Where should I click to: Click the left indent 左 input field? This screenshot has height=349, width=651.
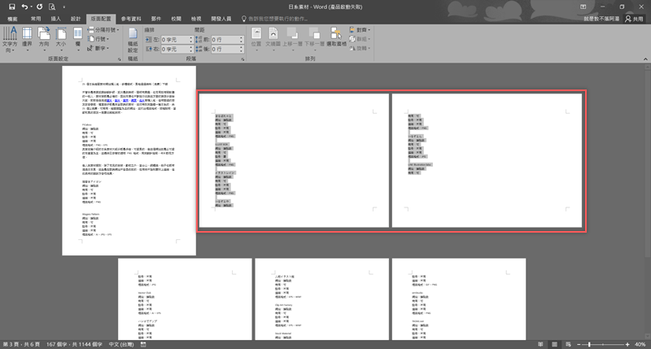click(x=175, y=39)
